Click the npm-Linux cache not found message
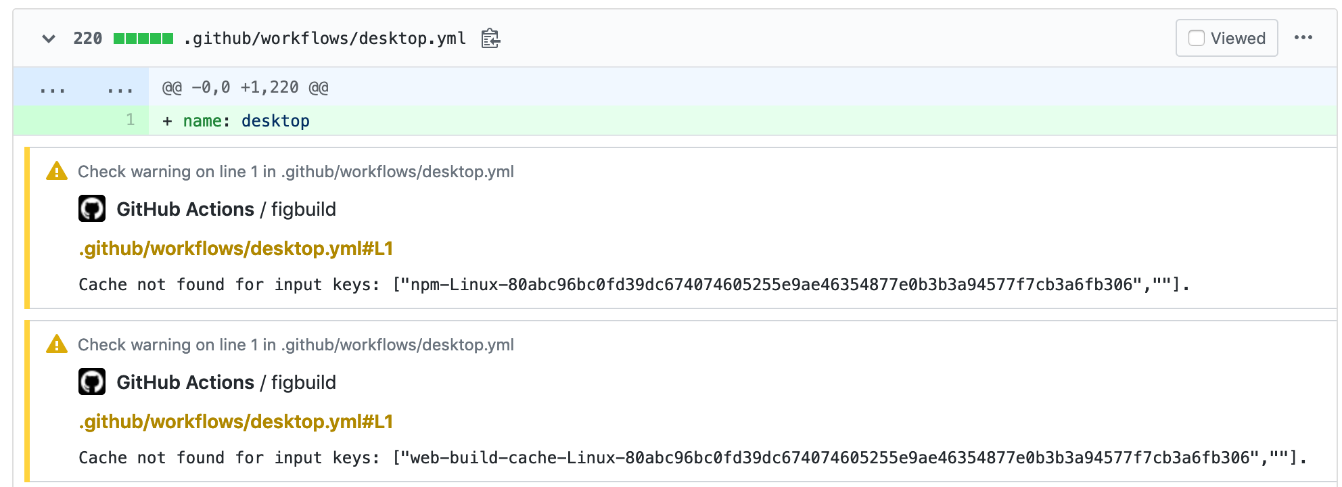 (634, 285)
